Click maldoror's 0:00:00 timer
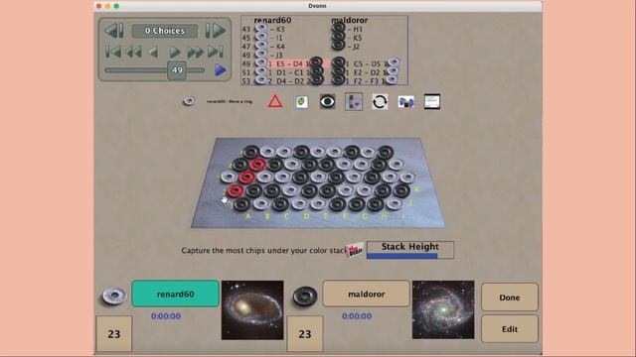The width and height of the screenshot is (636, 357). (357, 316)
